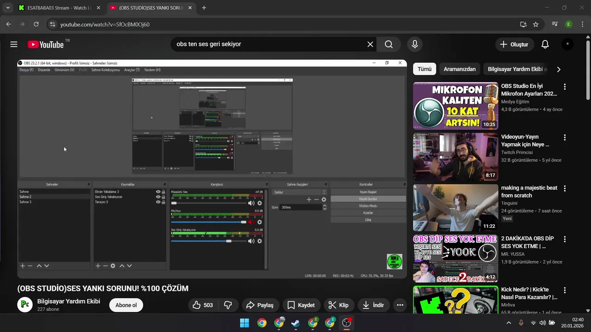
Task: Open 2 DAKİKA'DA OBS DİP SES YOK ETME title
Action: [528, 243]
